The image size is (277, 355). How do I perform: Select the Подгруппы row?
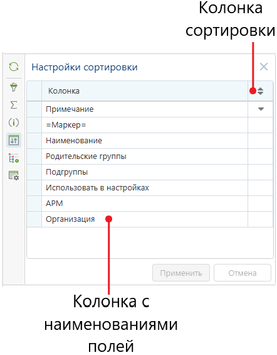pos(150,172)
